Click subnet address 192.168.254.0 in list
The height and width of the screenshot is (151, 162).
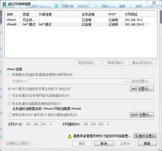point(134,24)
